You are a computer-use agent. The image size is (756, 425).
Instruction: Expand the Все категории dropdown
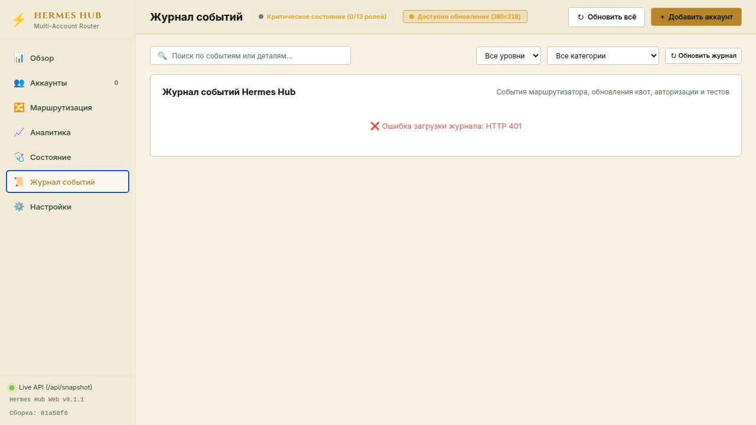[603, 55]
